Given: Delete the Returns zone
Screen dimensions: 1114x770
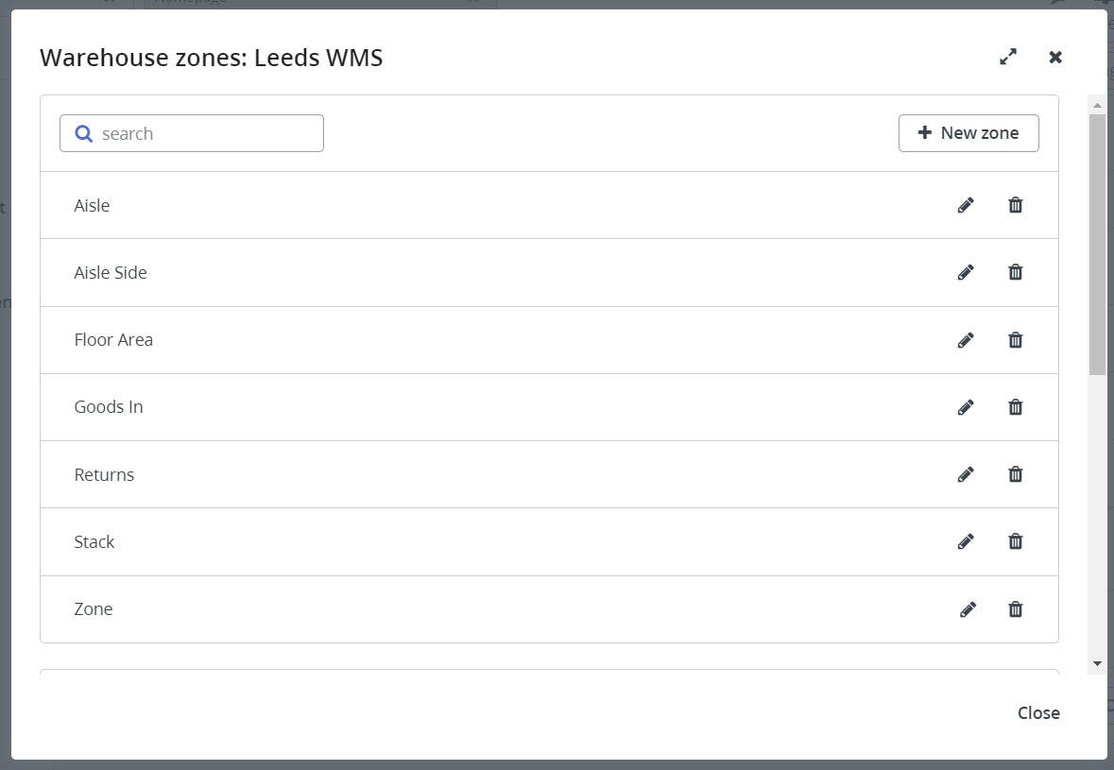Looking at the screenshot, I should pos(1016,474).
